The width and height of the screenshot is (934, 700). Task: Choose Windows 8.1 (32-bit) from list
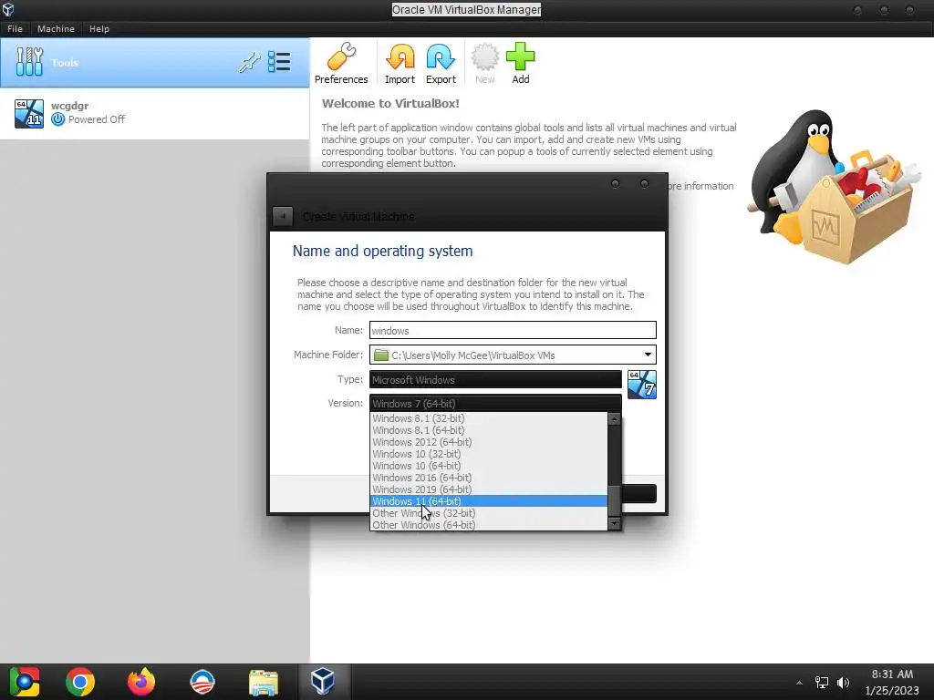click(489, 418)
